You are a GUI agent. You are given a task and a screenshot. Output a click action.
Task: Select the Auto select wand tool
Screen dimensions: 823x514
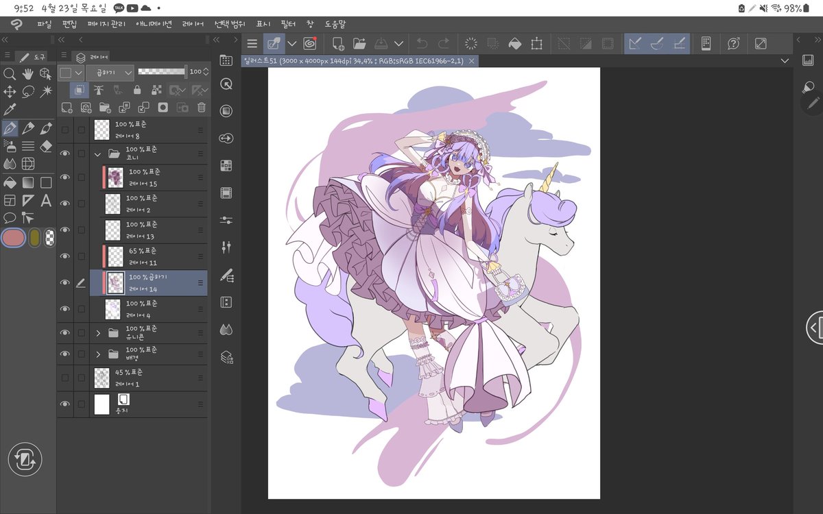[x=46, y=91]
